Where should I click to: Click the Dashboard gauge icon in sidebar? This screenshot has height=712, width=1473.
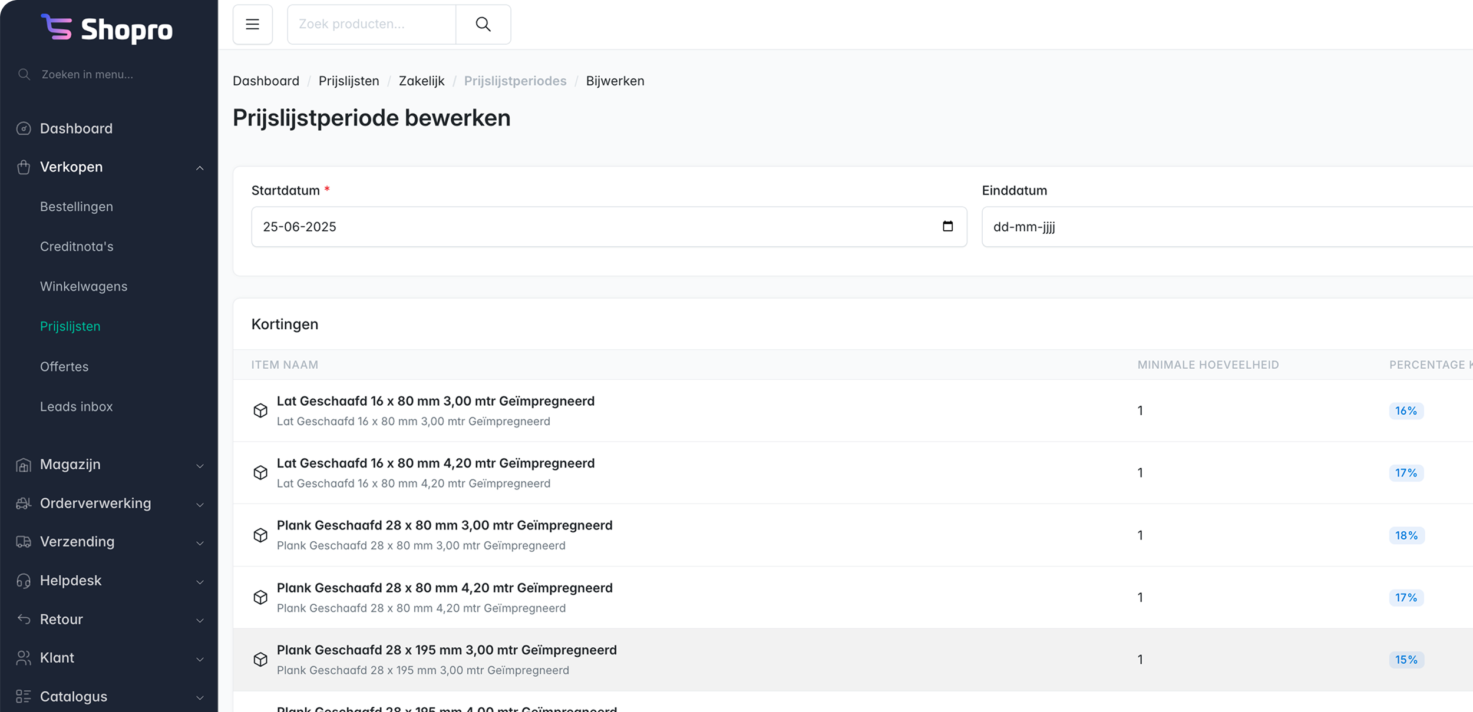[x=24, y=128]
